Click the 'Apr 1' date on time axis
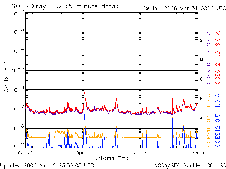226x169 pixels. click(83, 153)
